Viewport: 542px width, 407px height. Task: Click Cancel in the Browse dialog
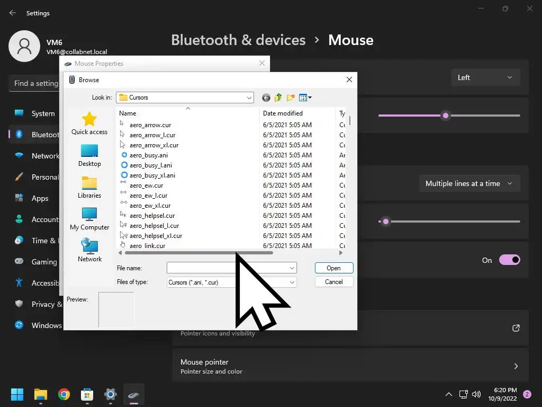click(334, 282)
